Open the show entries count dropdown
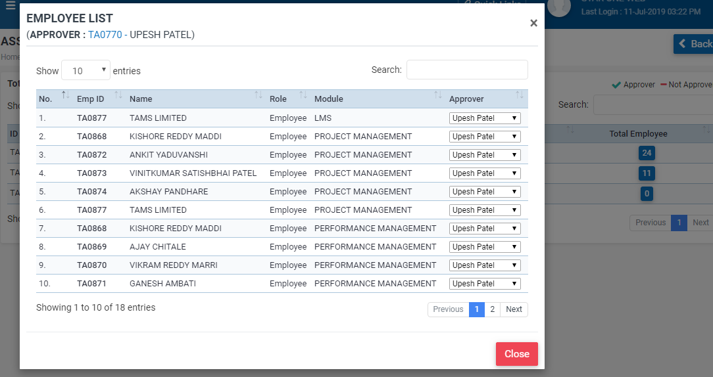This screenshot has height=377, width=713. pyautogui.click(x=86, y=71)
